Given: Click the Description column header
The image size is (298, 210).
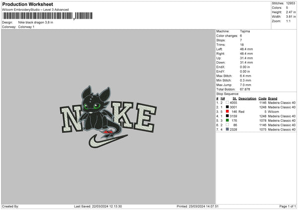Looking at the screenshot, I should [x=247, y=99].
